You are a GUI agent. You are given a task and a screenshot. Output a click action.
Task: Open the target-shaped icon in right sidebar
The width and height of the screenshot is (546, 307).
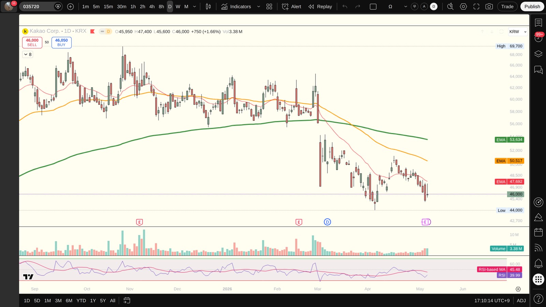pyautogui.click(x=538, y=202)
